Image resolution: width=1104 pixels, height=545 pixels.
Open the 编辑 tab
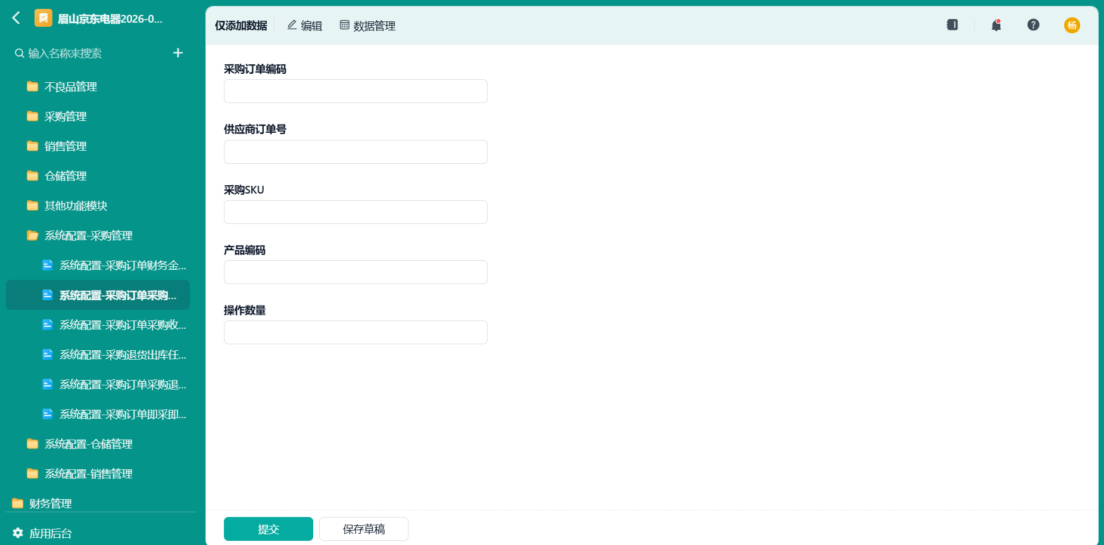coord(304,26)
